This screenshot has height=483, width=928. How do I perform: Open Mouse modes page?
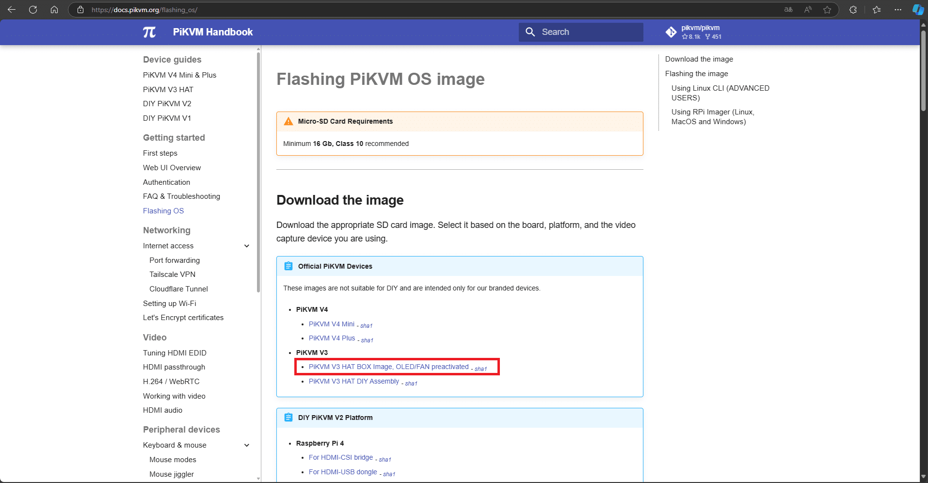pyautogui.click(x=173, y=460)
